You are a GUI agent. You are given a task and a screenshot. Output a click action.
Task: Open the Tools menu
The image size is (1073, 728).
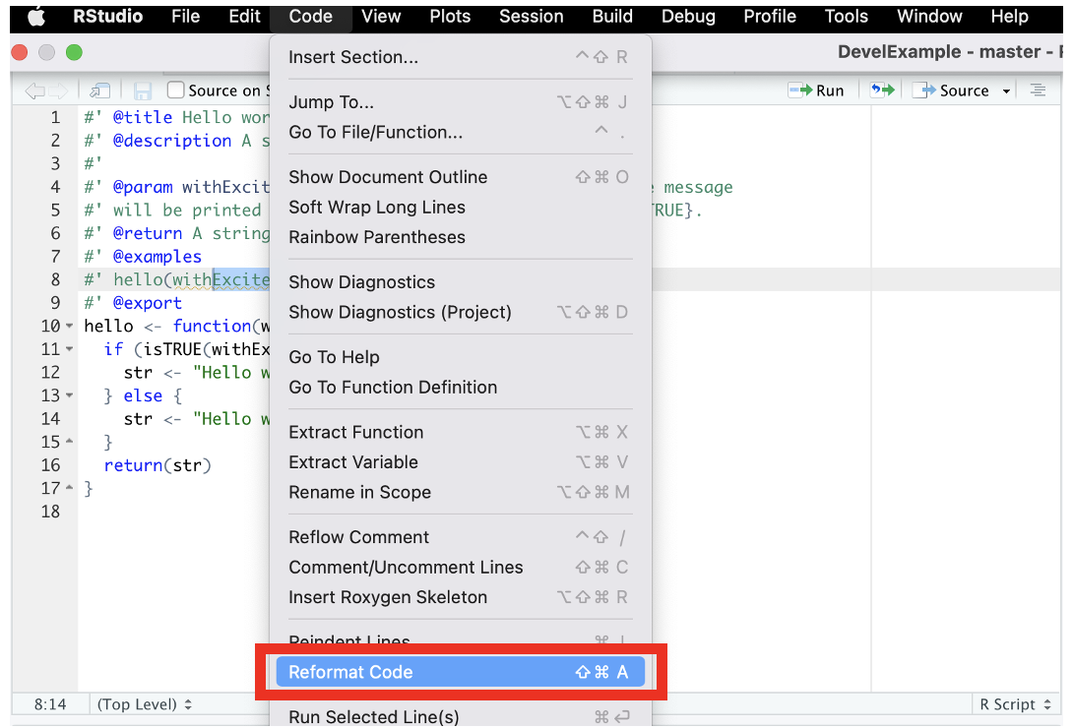[846, 17]
